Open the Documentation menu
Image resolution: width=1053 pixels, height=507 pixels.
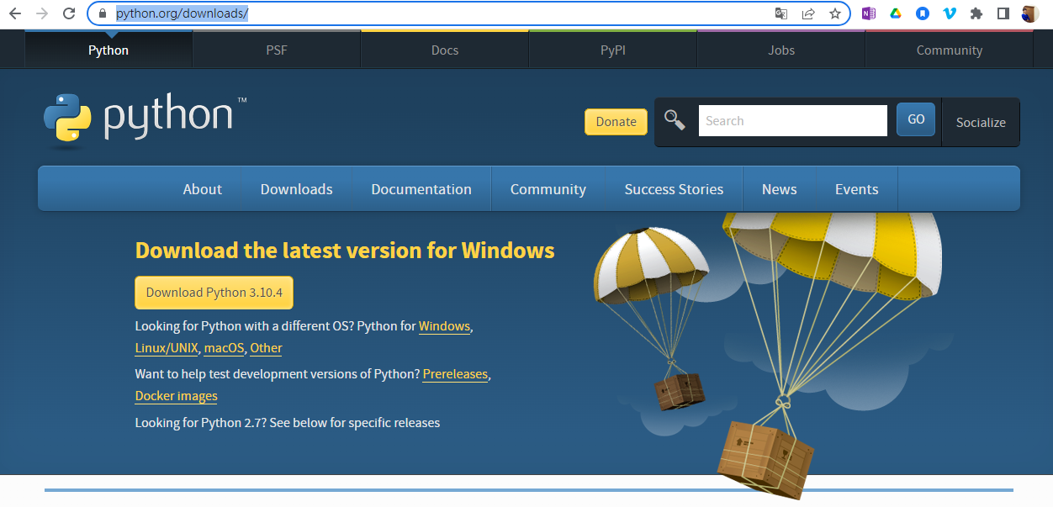421,189
